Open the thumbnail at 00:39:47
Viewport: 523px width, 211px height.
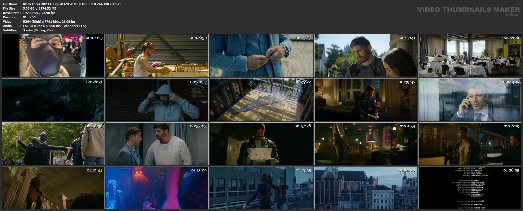point(366,100)
